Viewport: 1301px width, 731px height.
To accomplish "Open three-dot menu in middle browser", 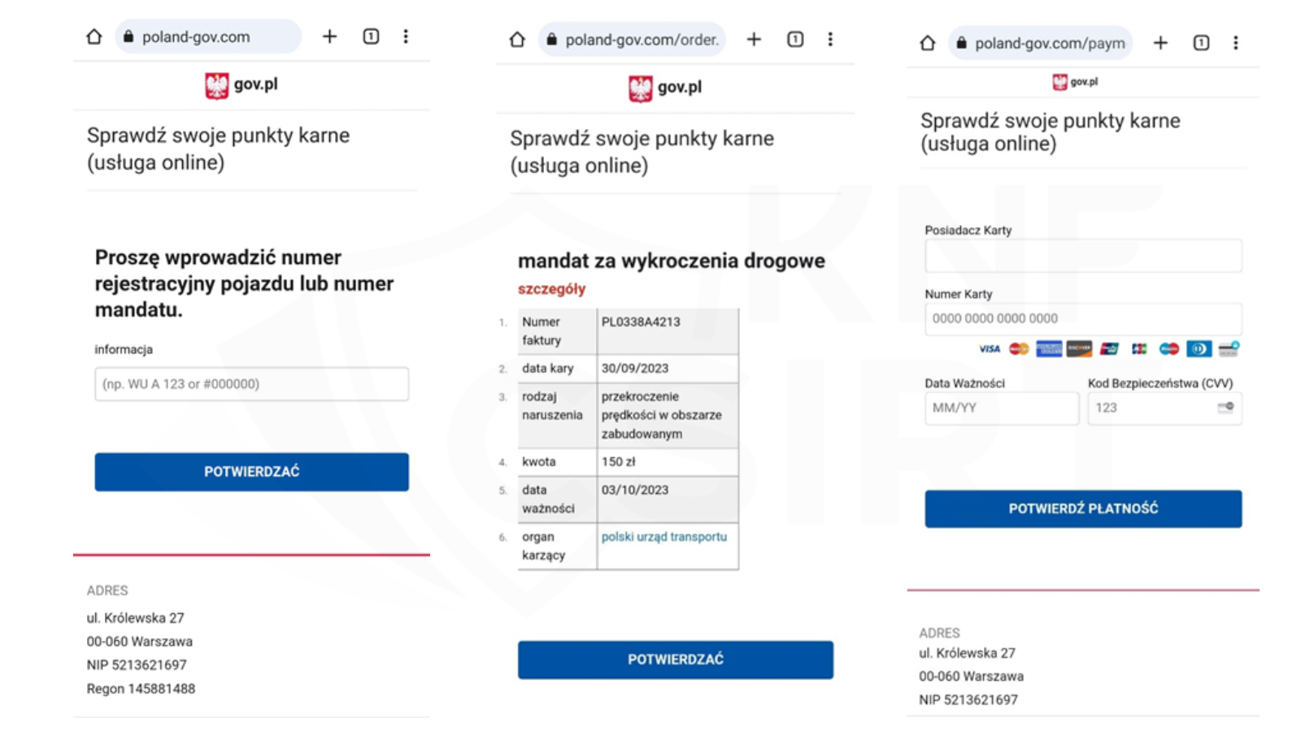I will 830,39.
